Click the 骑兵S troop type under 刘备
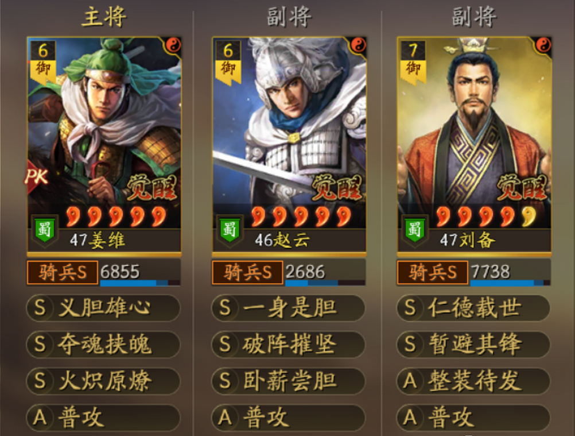 433,272
